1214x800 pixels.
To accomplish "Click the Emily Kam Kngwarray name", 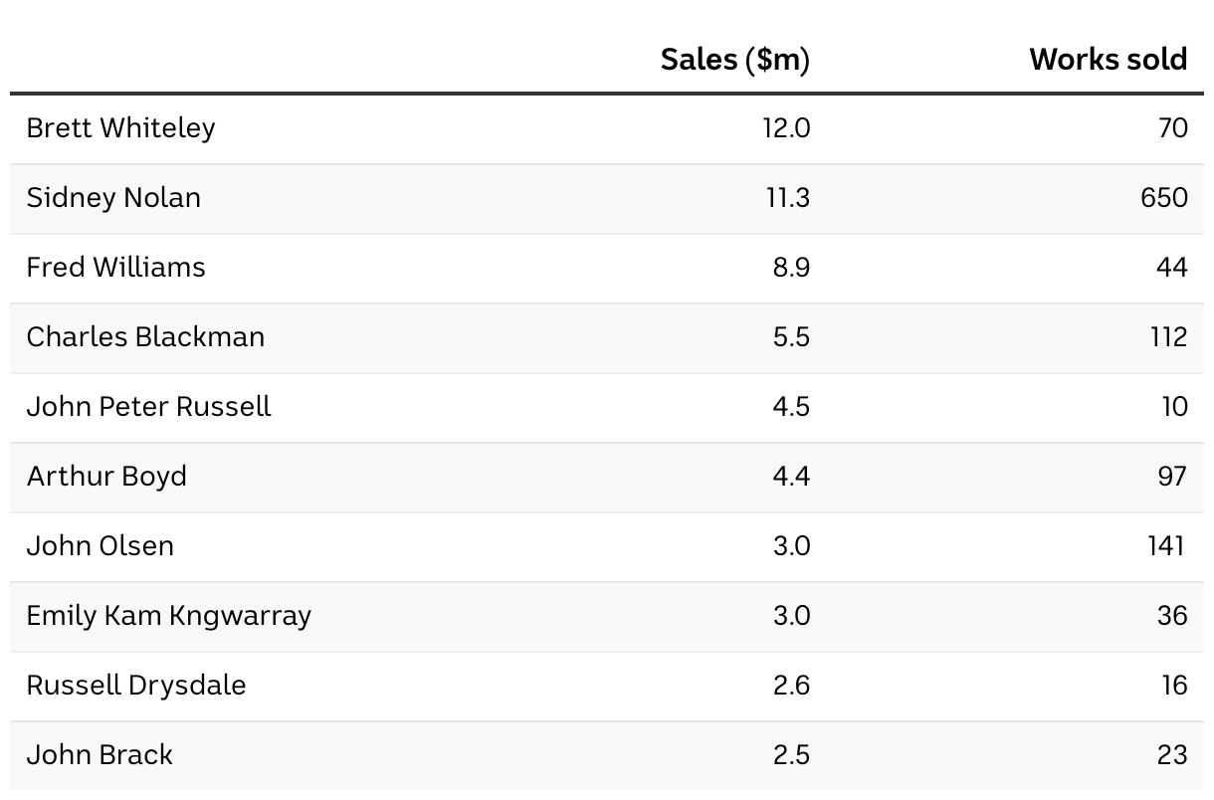I will click(x=168, y=616).
